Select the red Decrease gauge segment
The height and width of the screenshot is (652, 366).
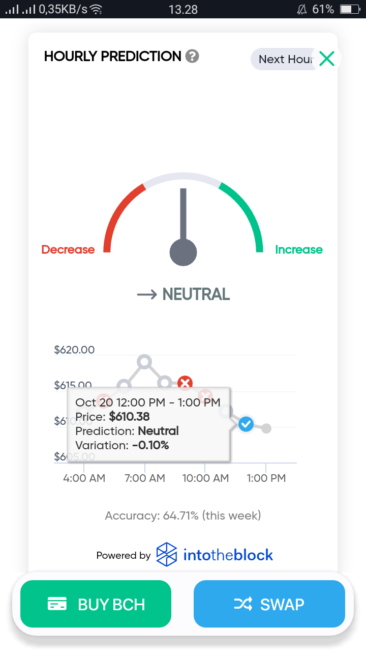click(122, 215)
